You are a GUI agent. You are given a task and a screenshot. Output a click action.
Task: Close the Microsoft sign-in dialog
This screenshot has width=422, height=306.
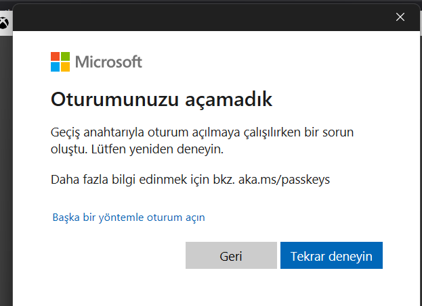(400, 17)
